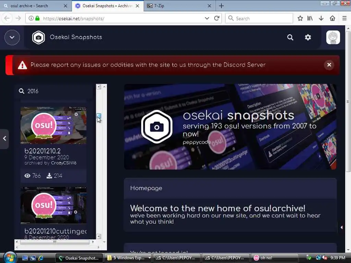Close the 'osu! archive - Search' tab
The width and height of the screenshot is (351, 263).
65,6
